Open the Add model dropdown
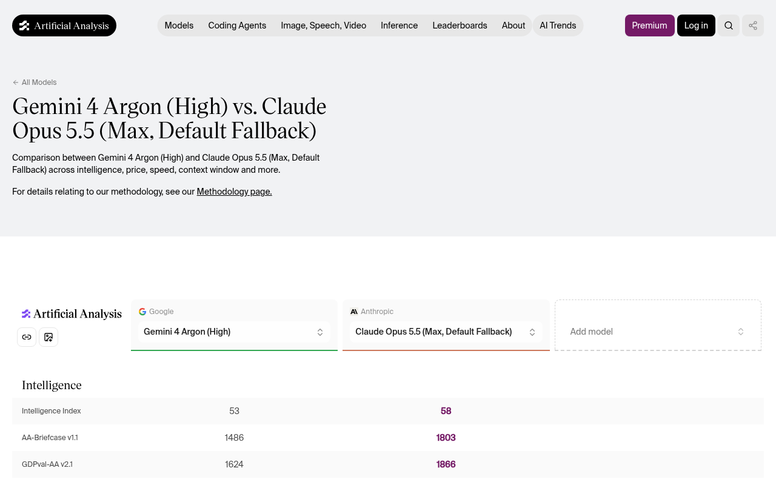 click(x=658, y=332)
